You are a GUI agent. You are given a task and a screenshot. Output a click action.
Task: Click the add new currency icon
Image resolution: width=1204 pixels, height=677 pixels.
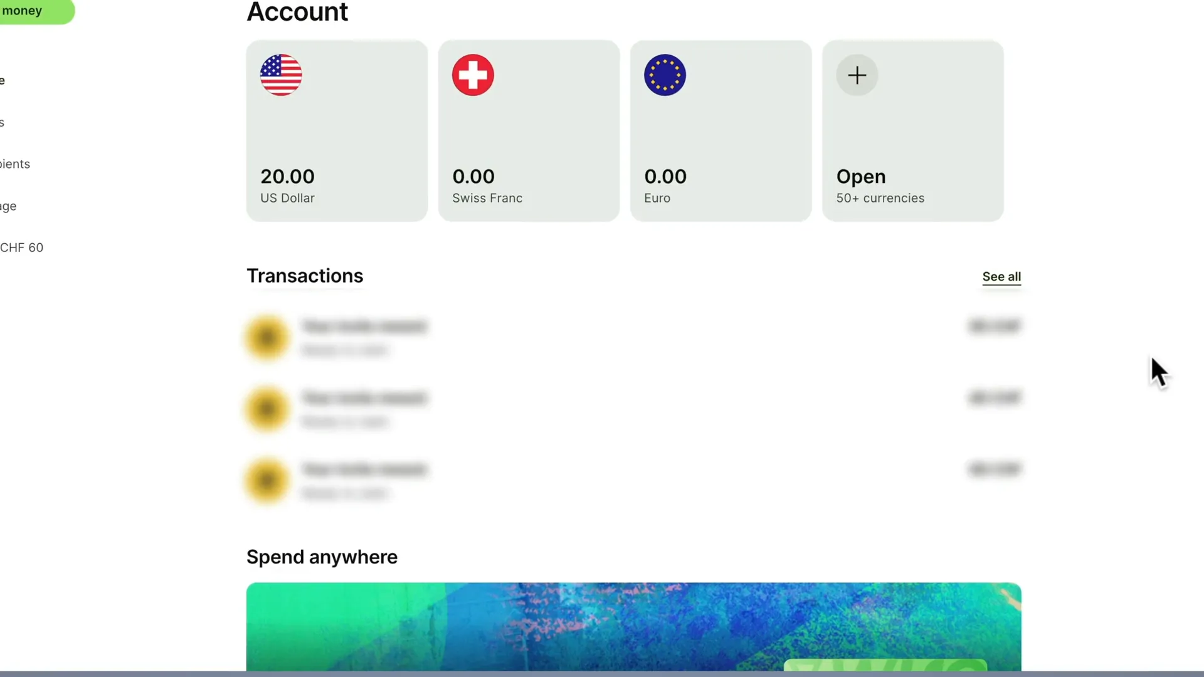point(857,75)
